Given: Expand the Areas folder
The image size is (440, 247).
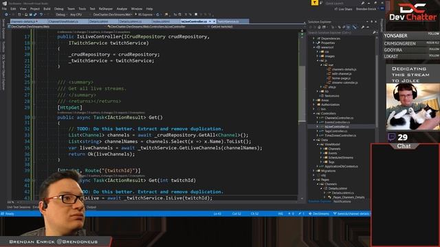Looking at the screenshot, I should [314, 100].
